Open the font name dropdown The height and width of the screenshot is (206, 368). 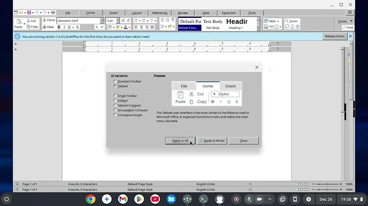[x=101, y=20]
